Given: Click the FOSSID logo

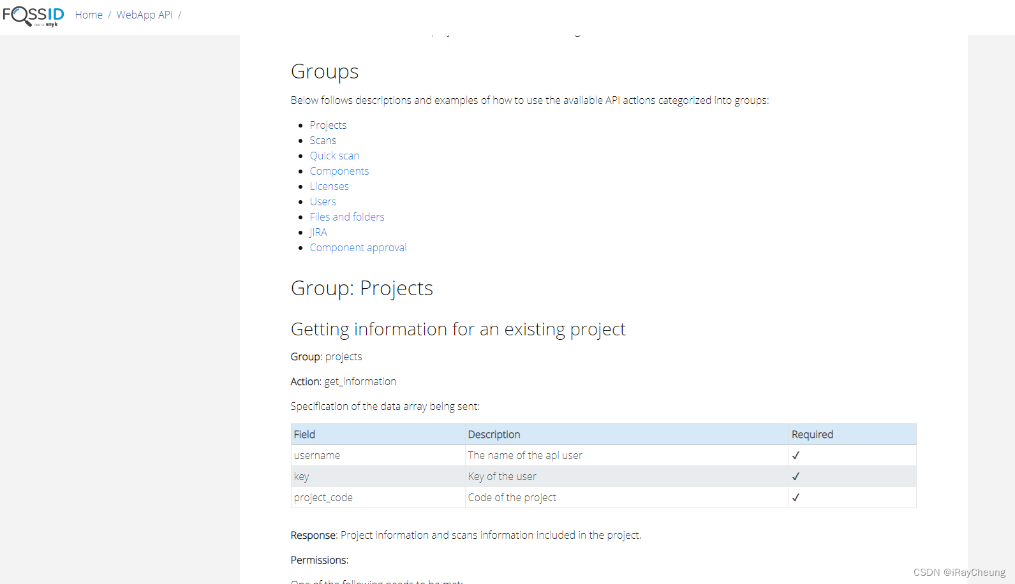Looking at the screenshot, I should point(33,16).
